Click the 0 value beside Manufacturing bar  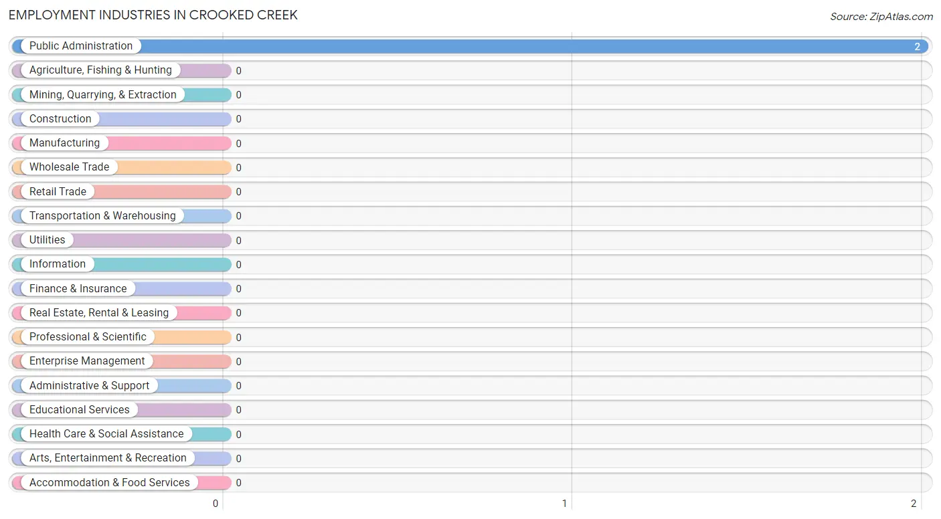click(x=238, y=144)
